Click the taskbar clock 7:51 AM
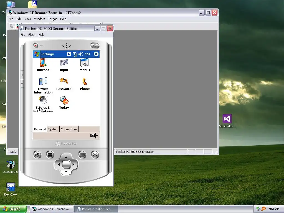The width and height of the screenshot is (284, 213). point(274,209)
